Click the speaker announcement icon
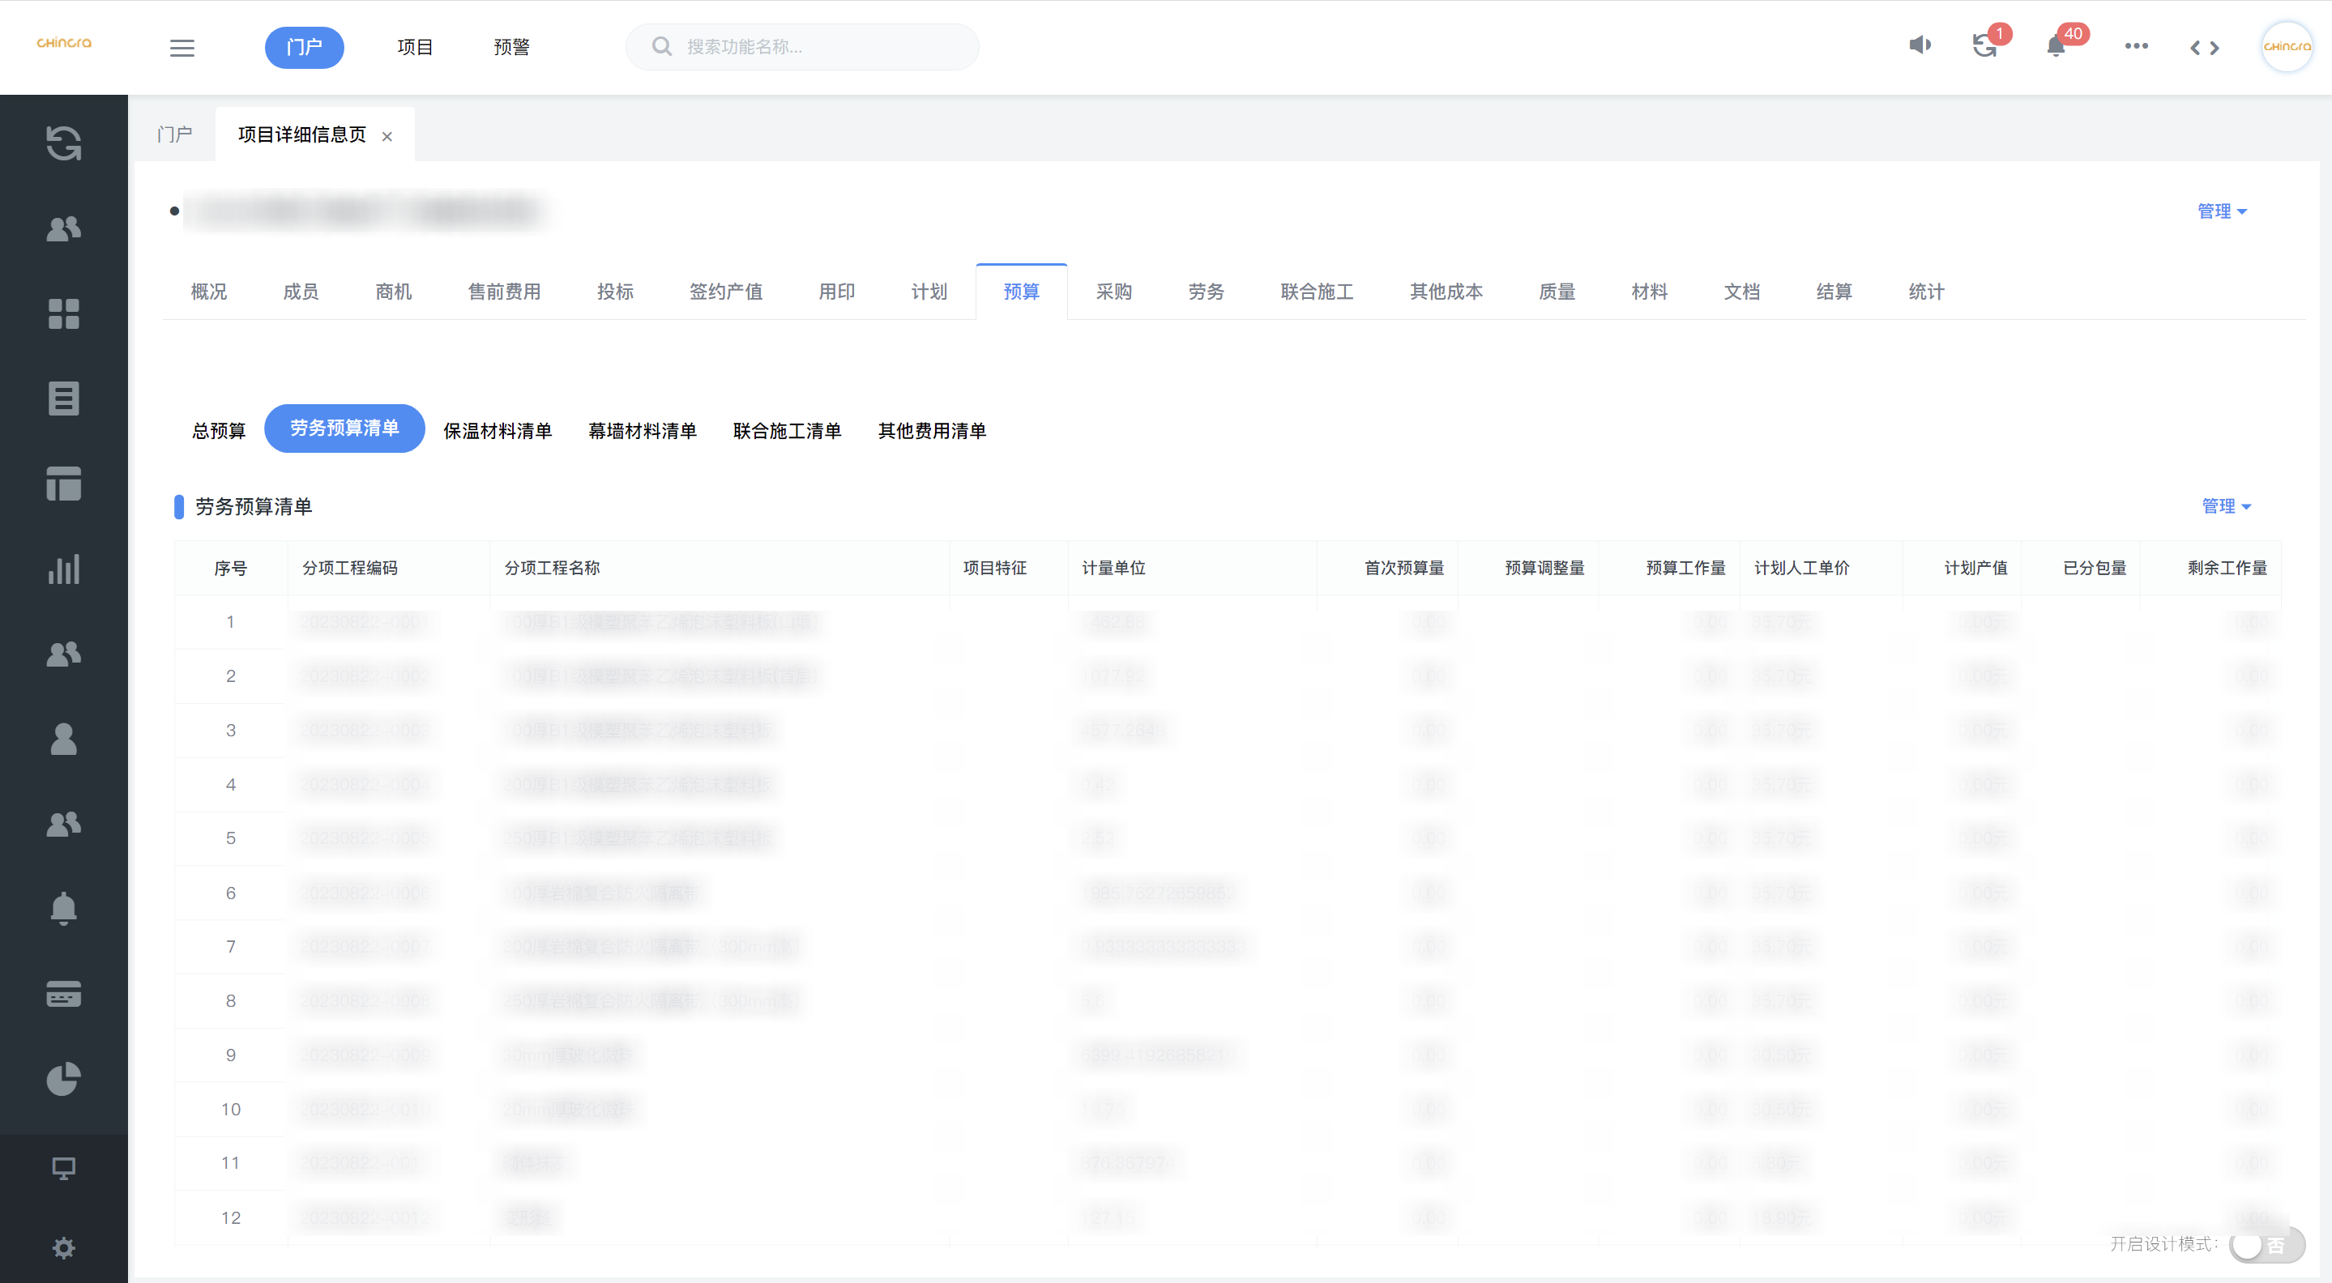The height and width of the screenshot is (1283, 2332). pyautogui.click(x=1920, y=45)
